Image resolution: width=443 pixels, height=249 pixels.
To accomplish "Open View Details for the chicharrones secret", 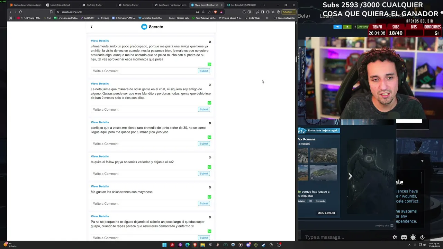I will [100, 186].
